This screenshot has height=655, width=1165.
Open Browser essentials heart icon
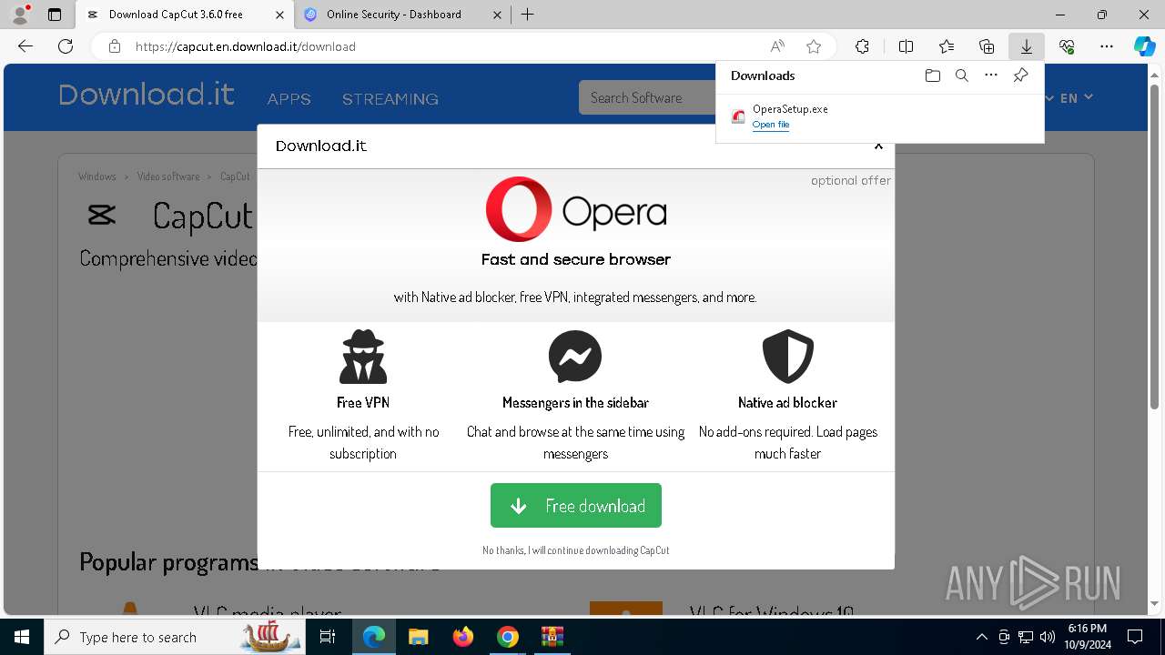click(1067, 46)
